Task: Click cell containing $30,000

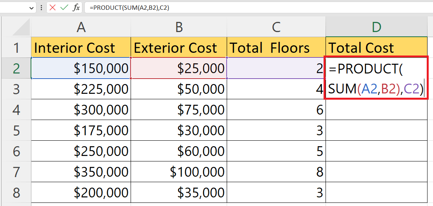Action: tap(179, 130)
